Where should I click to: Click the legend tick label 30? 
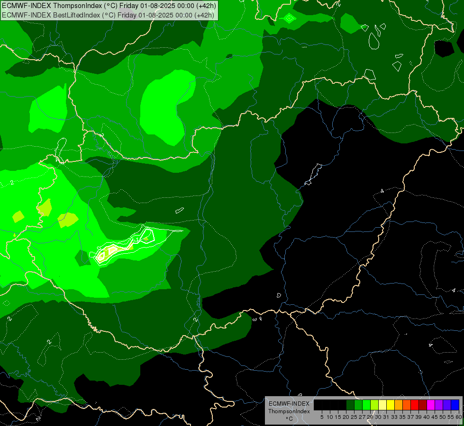(x=378, y=417)
